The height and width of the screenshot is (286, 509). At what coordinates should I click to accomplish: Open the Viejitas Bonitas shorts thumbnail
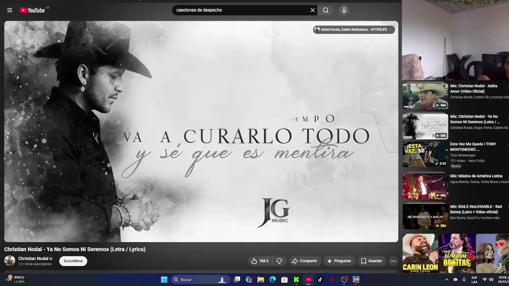point(457,253)
